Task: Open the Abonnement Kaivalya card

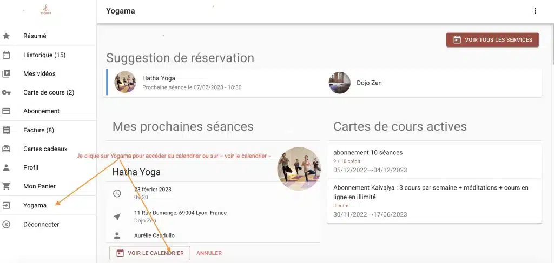Action: point(434,201)
